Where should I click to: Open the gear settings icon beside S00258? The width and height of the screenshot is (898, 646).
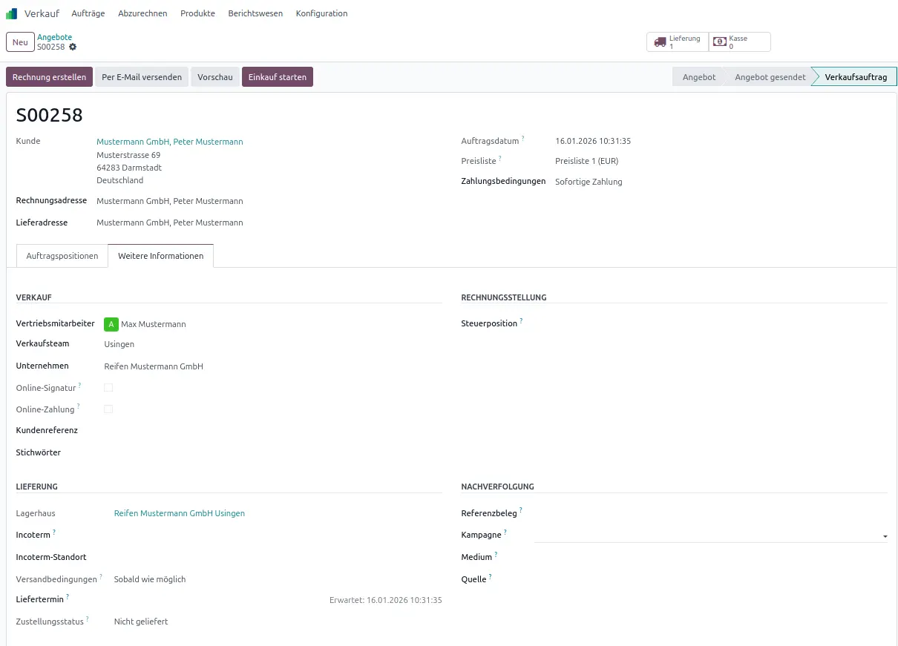[73, 47]
